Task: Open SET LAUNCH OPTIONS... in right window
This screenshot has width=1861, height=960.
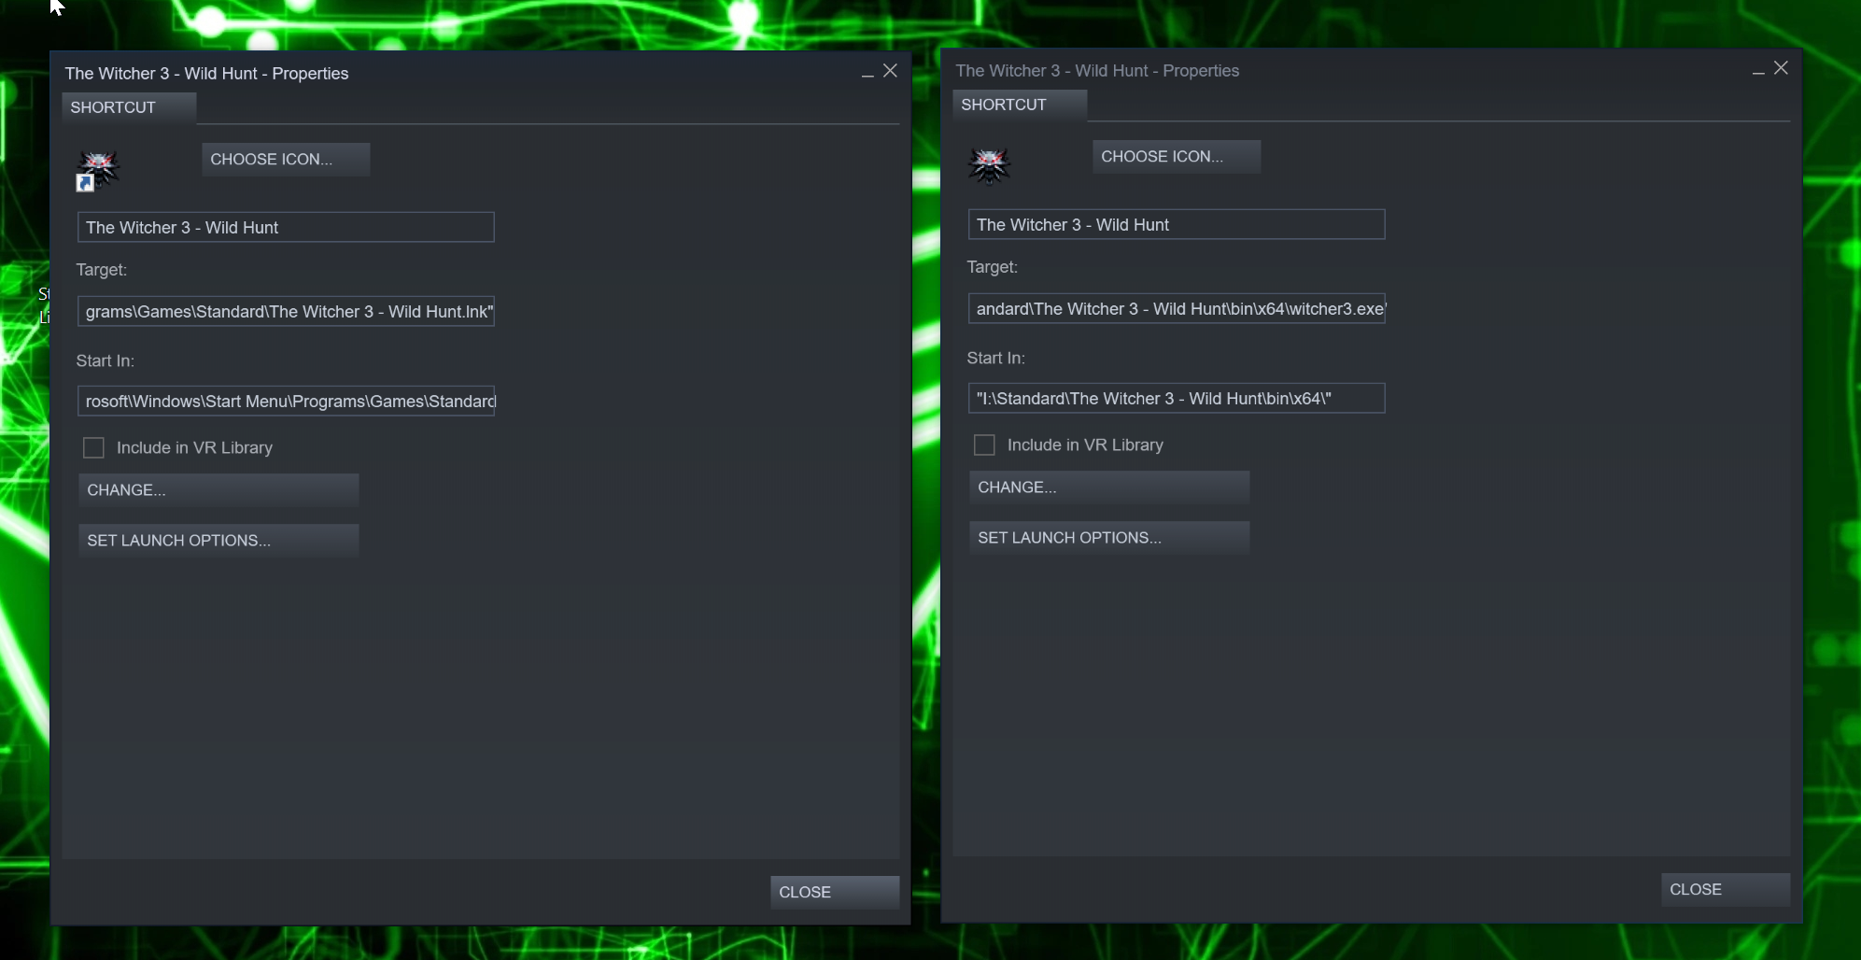Action: click(1109, 538)
